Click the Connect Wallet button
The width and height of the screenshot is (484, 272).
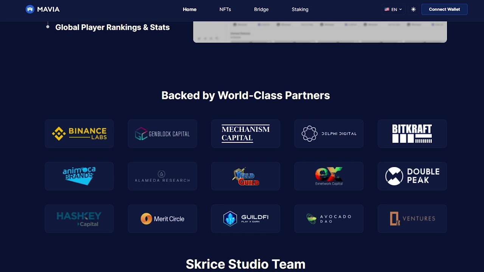pyautogui.click(x=444, y=9)
